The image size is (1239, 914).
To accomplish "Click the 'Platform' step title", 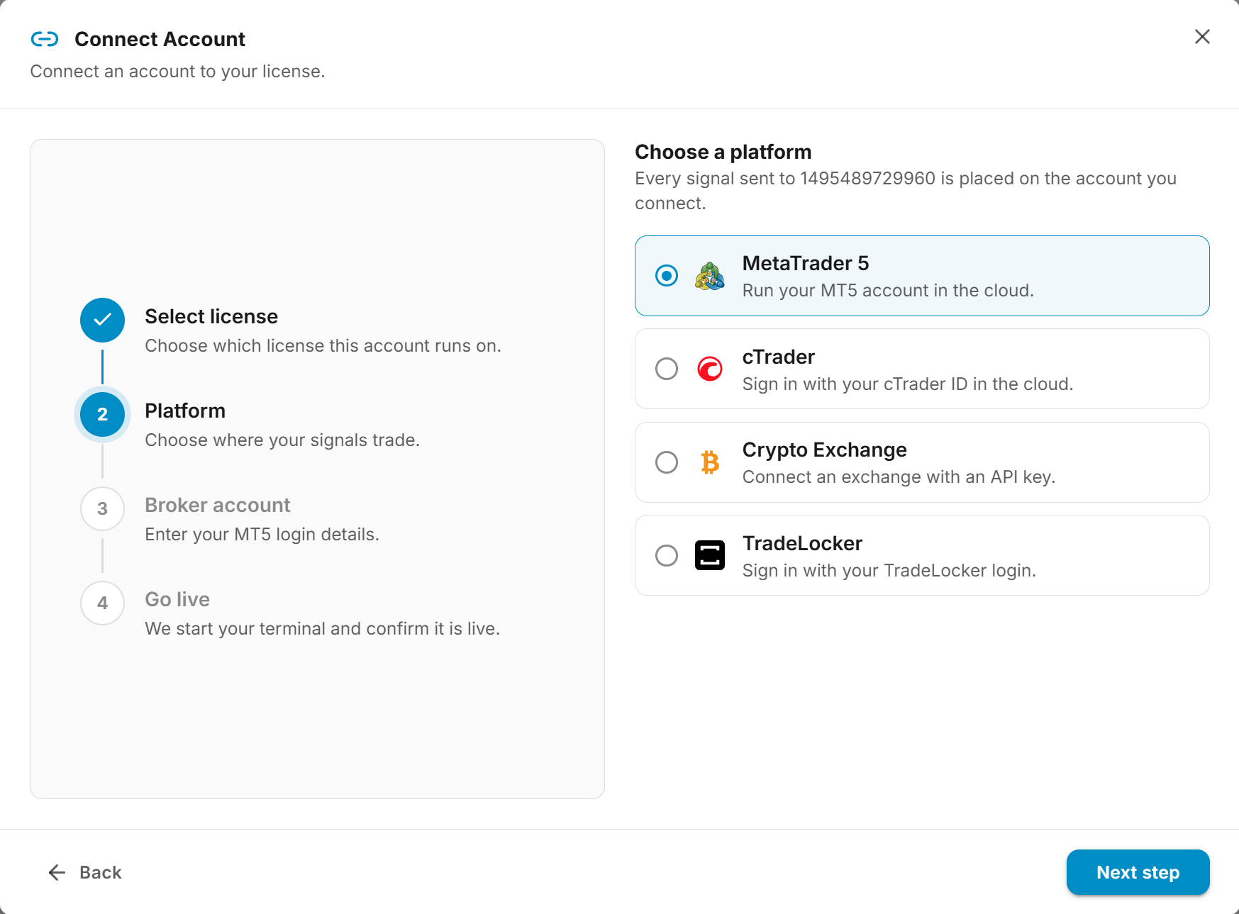I will pyautogui.click(x=185, y=411).
